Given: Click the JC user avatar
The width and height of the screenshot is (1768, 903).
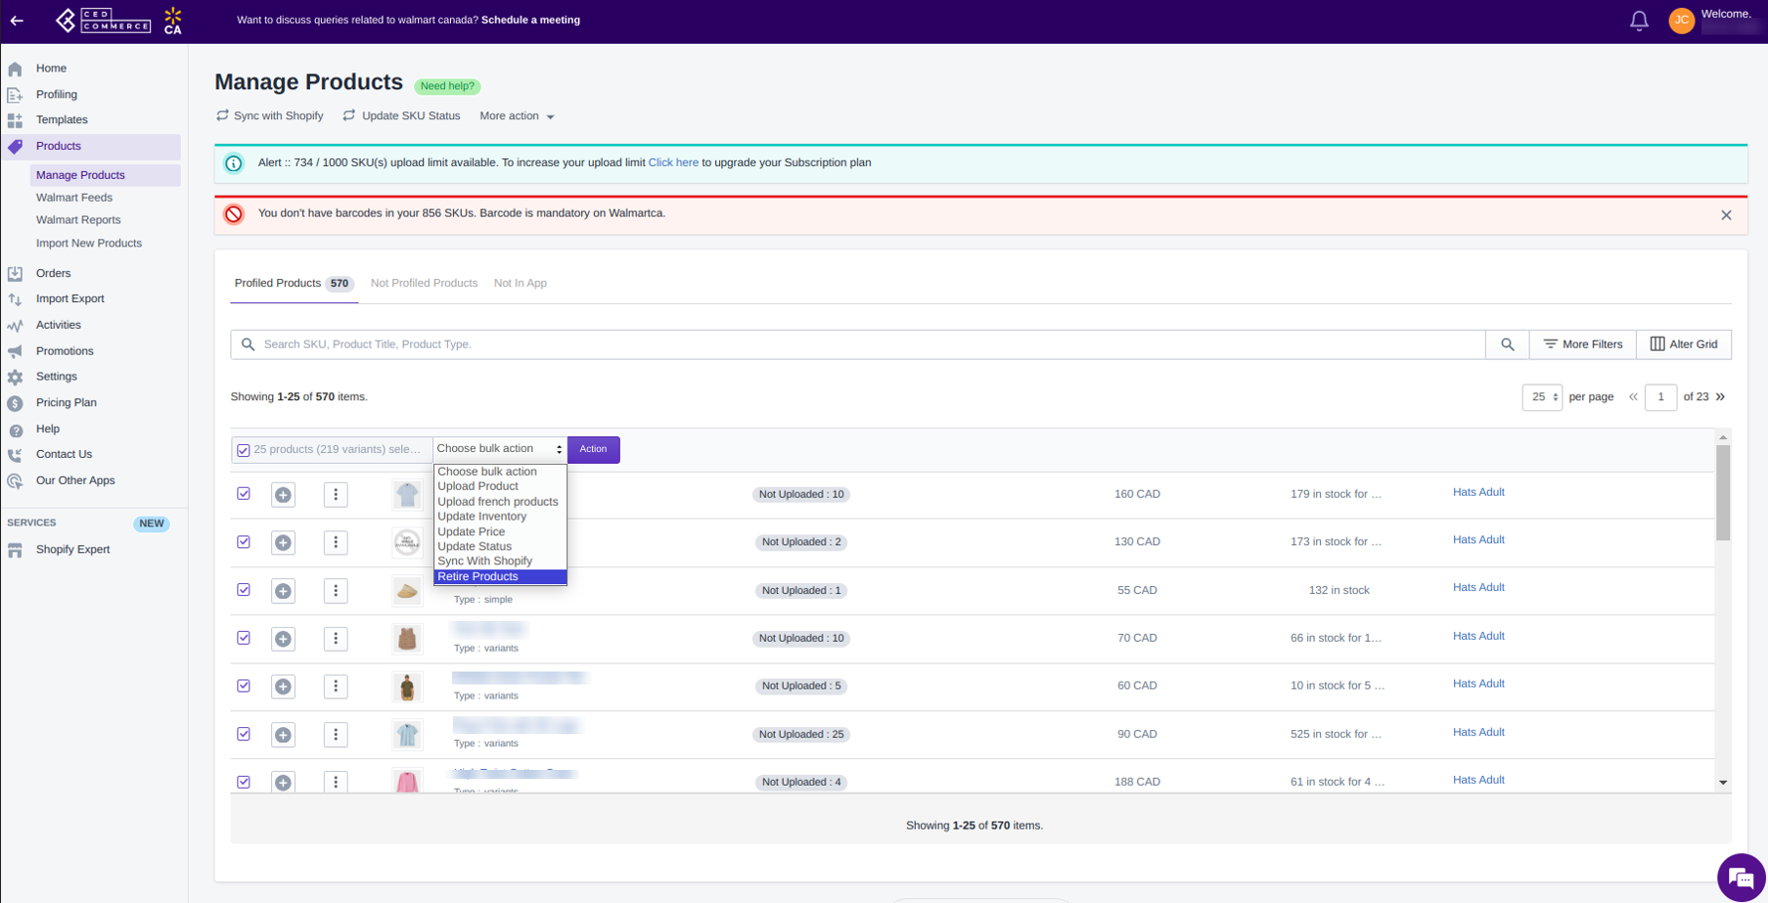Looking at the screenshot, I should pos(1681,20).
